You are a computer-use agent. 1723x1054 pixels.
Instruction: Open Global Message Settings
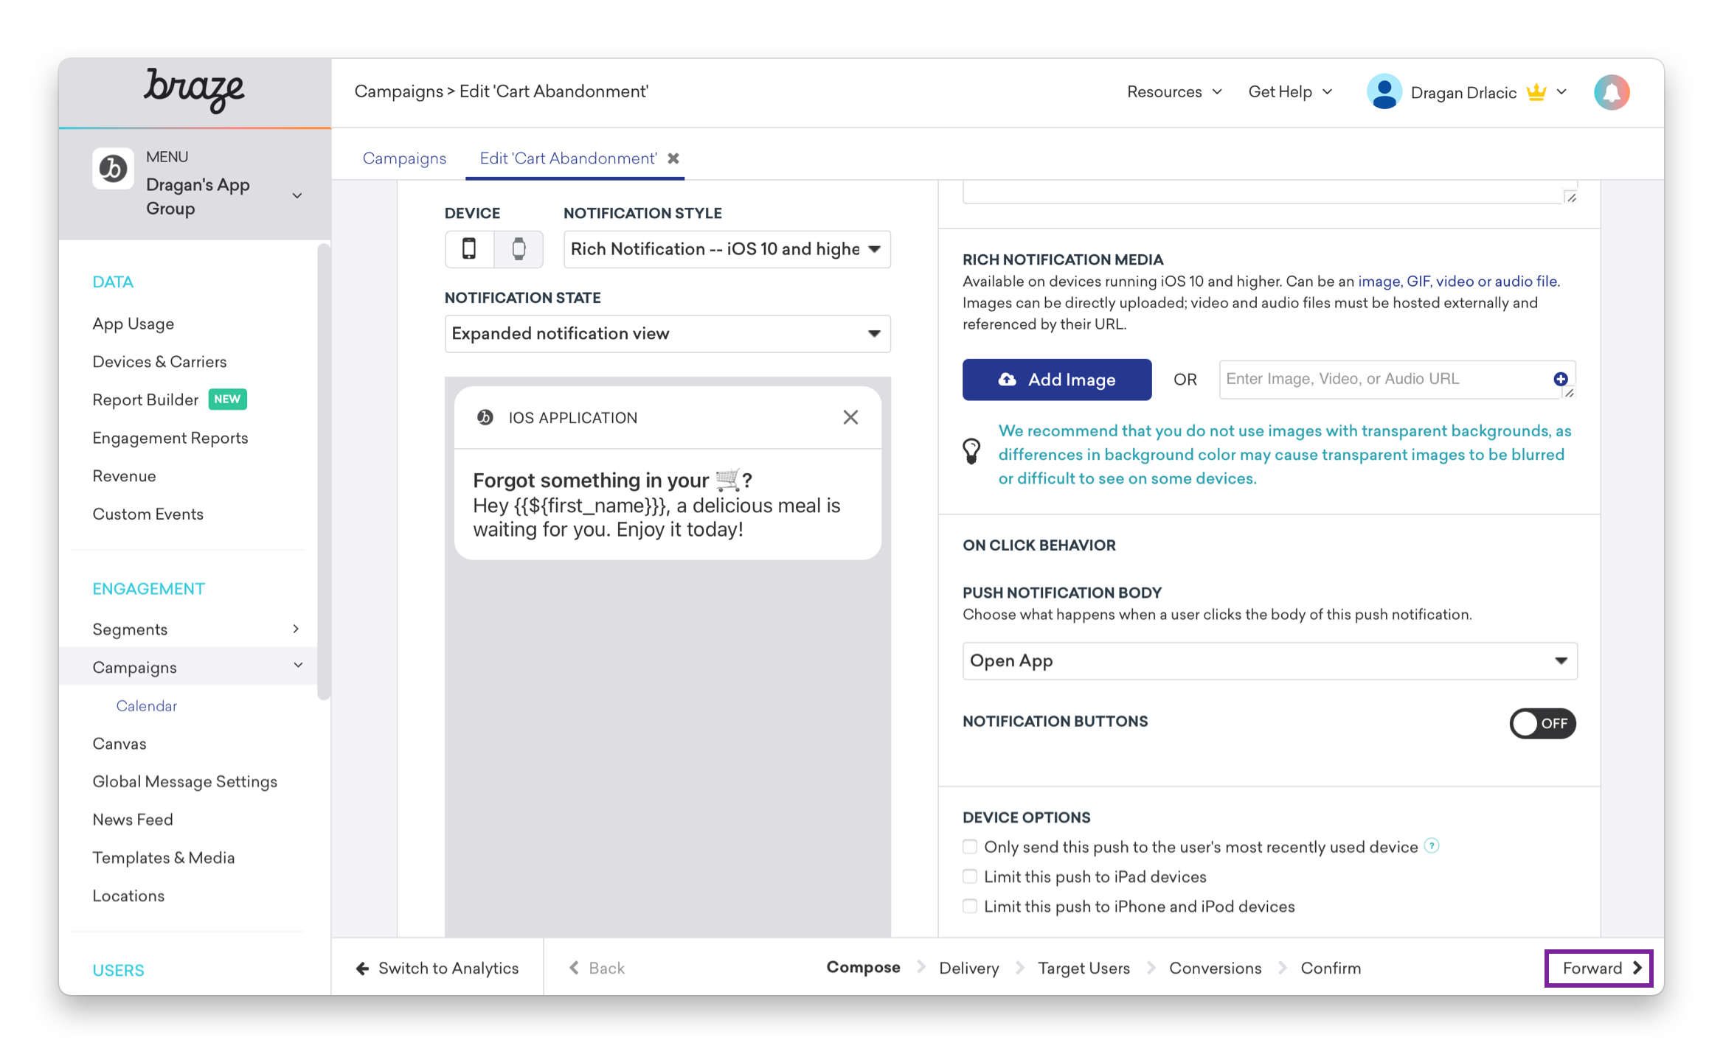184,781
